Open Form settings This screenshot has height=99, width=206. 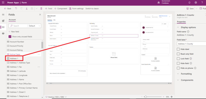76,9
